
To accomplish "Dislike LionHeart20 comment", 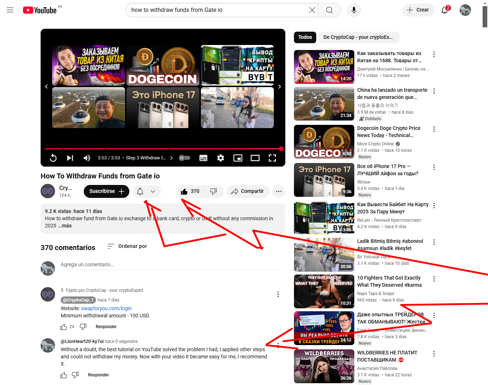I will pos(75,375).
